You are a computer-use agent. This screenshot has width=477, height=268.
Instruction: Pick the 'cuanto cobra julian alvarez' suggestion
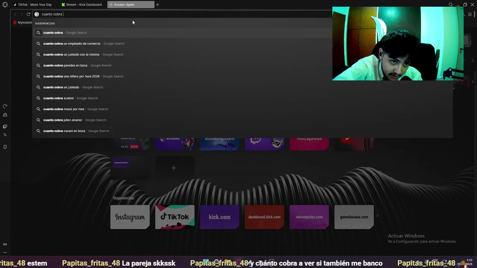coord(242,120)
